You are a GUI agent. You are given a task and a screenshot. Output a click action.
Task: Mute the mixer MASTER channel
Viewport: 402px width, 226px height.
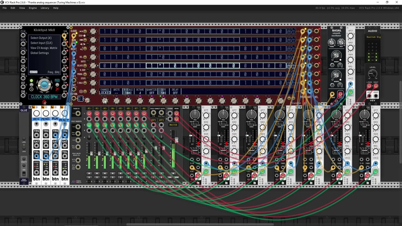click(x=173, y=173)
